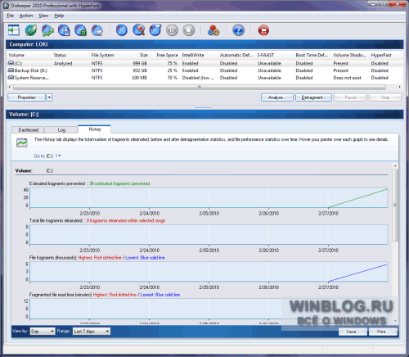
Task: Sort by IntelliWrite column header
Action: [200, 55]
